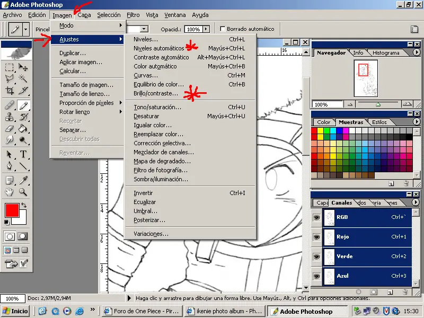This screenshot has height=318, width=424.
Task: Open the Navegador panel options menu
Action: pos(417,52)
